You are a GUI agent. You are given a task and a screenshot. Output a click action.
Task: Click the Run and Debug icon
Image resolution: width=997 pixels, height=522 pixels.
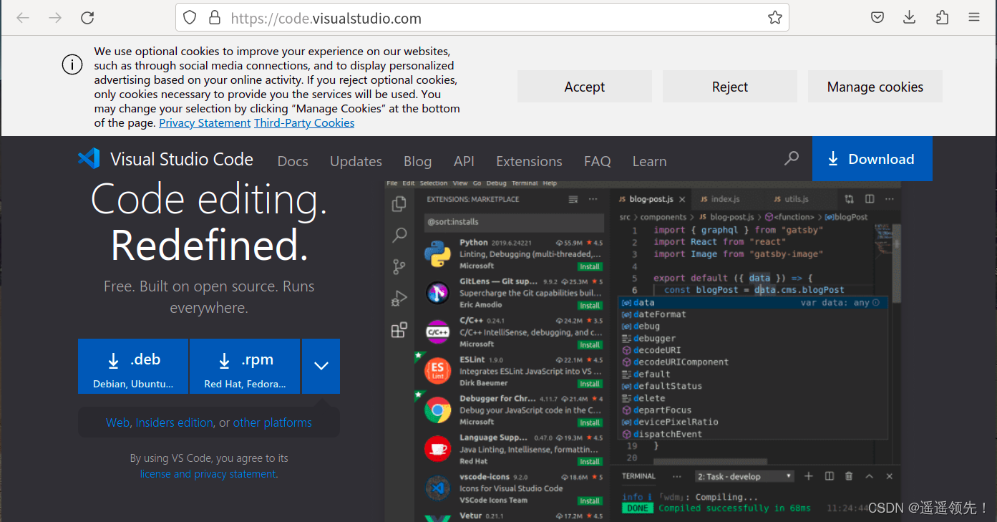point(399,299)
